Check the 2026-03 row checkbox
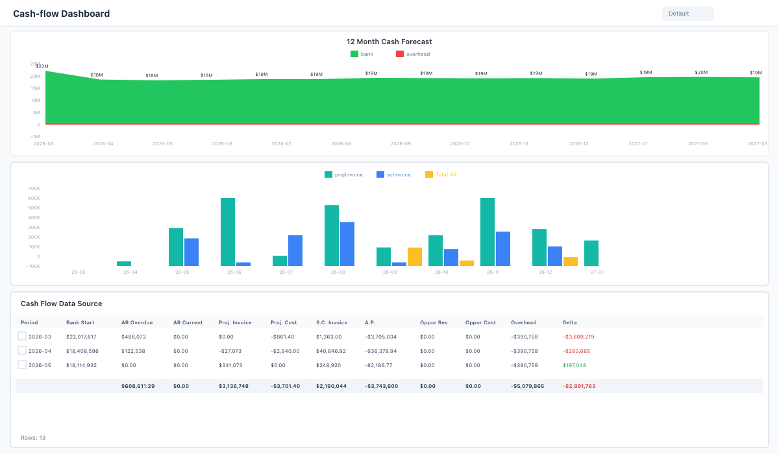 point(22,337)
